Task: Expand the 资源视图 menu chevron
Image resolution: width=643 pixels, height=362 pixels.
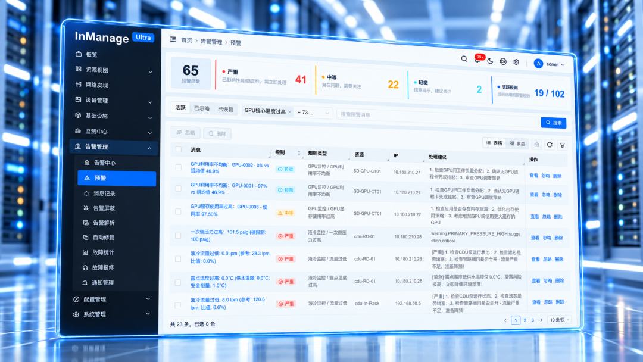Action: (x=150, y=71)
